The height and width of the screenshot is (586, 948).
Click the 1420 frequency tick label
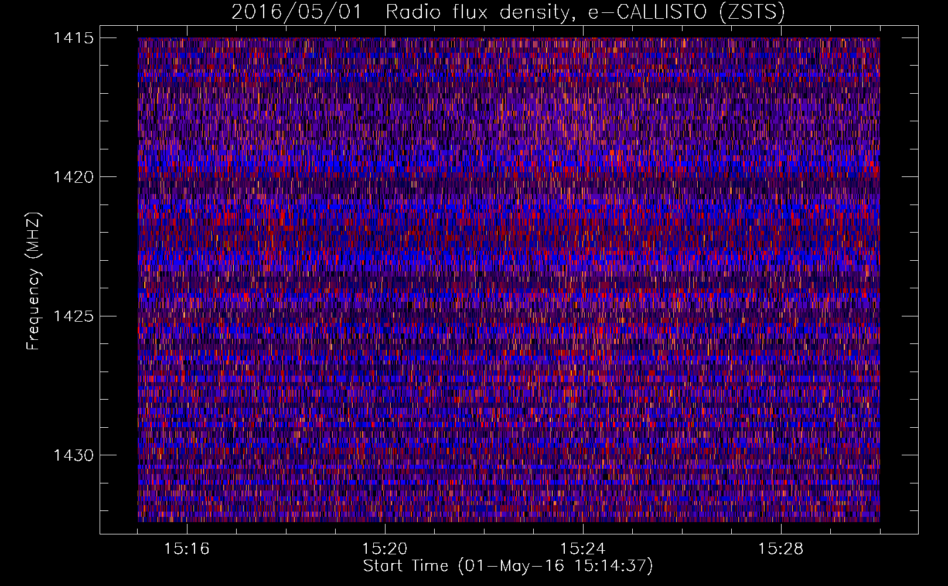click(x=73, y=177)
